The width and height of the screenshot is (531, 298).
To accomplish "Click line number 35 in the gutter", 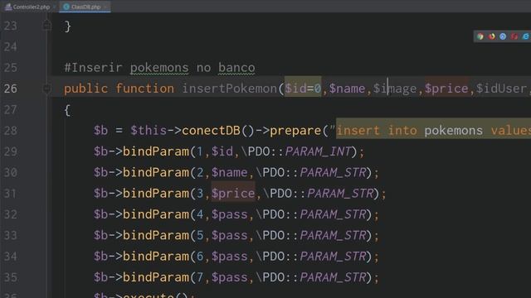I will point(10,277).
